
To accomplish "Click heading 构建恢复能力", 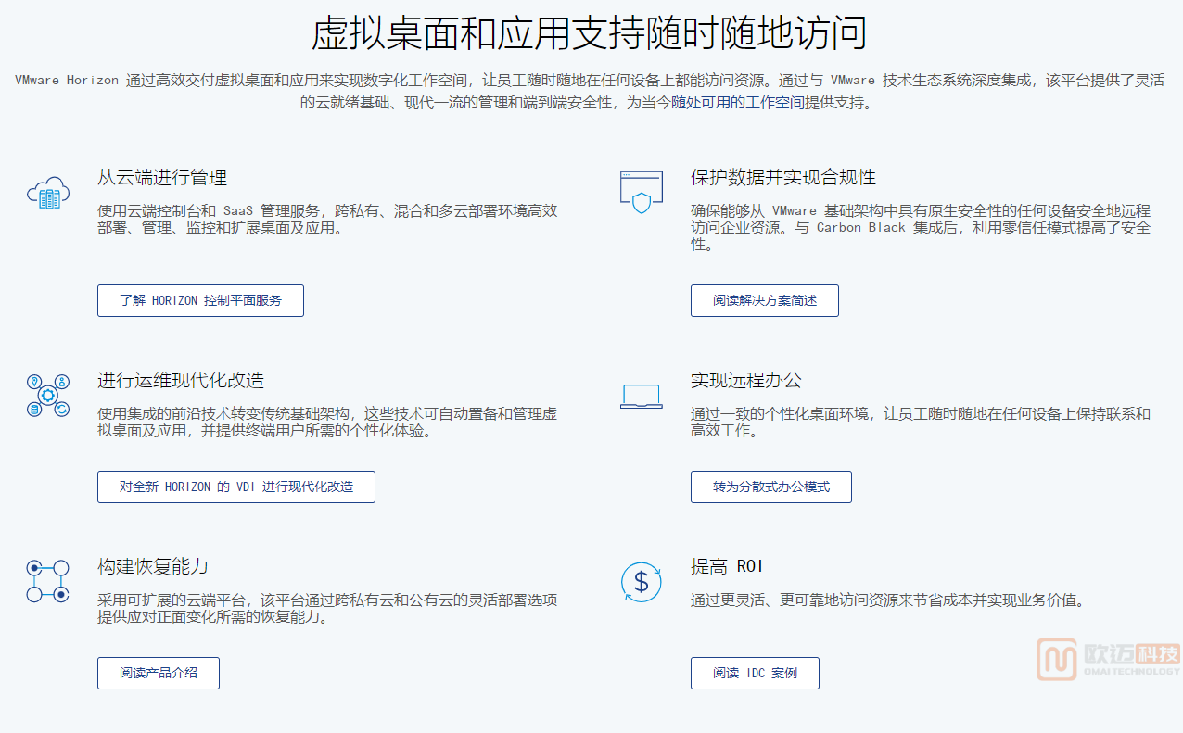I will click(153, 565).
